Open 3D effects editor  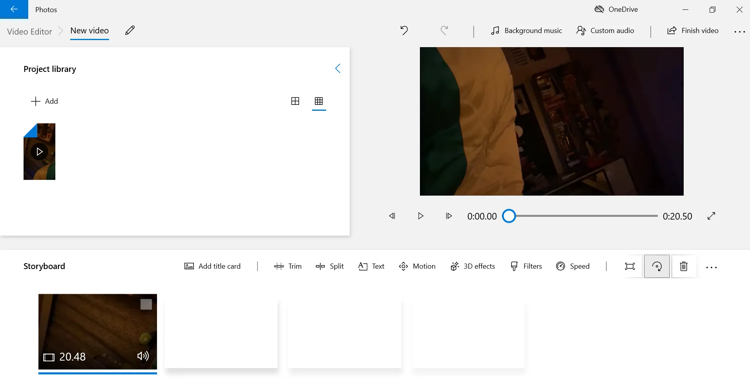point(473,266)
